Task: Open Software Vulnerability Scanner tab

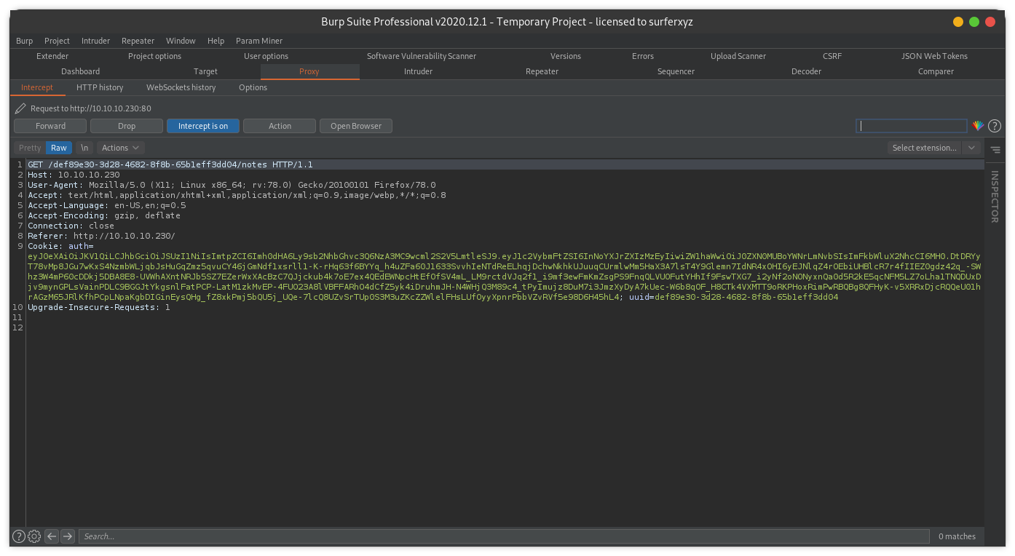Action: pyautogui.click(x=422, y=56)
